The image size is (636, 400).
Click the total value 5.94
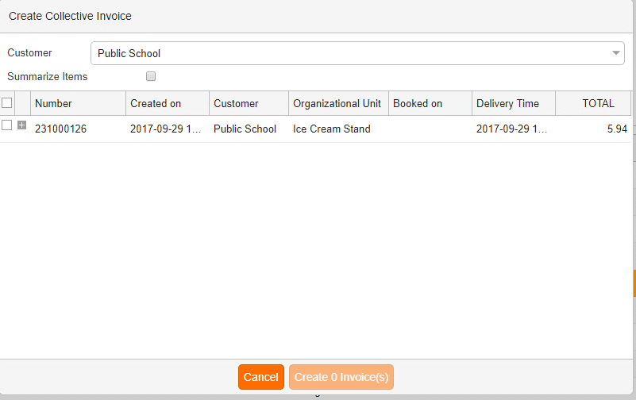tap(617, 129)
